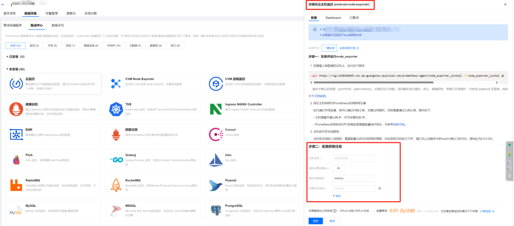Open the CVM Node Exporter icon
This screenshot has height=226, width=514.
pos(116,84)
